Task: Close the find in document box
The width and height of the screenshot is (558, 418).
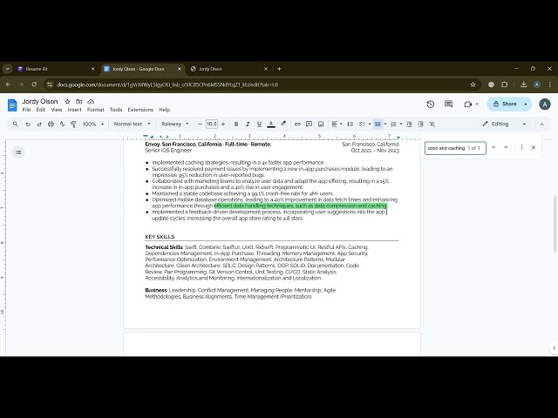Action: click(533, 147)
